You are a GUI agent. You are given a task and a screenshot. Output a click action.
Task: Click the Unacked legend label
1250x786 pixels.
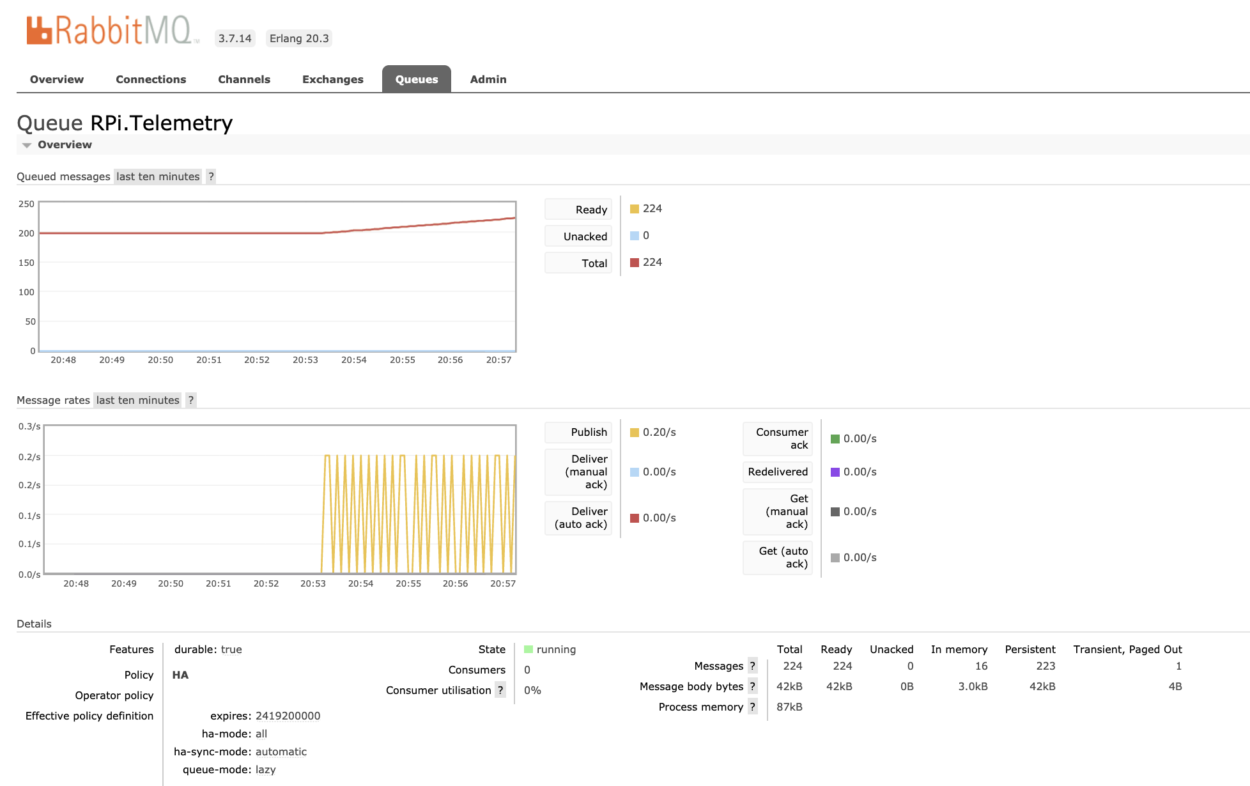click(578, 236)
